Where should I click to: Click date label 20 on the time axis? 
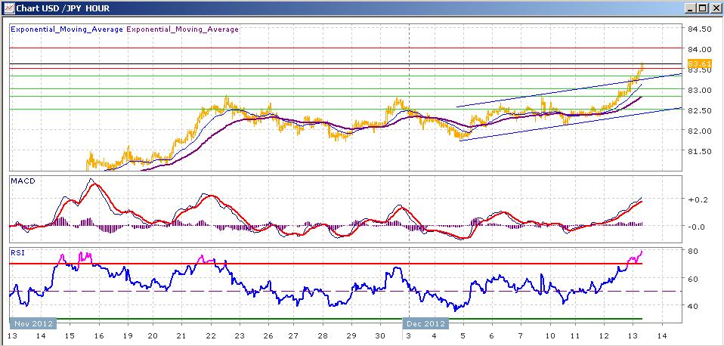click(x=153, y=336)
